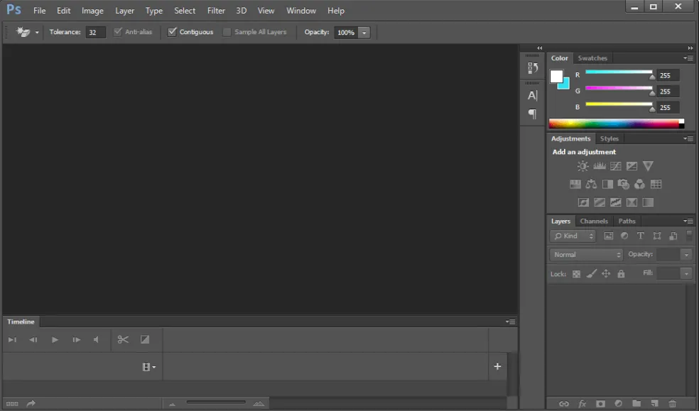Image resolution: width=699 pixels, height=411 pixels.
Task: Add a Levels adjustment
Action: pos(599,166)
